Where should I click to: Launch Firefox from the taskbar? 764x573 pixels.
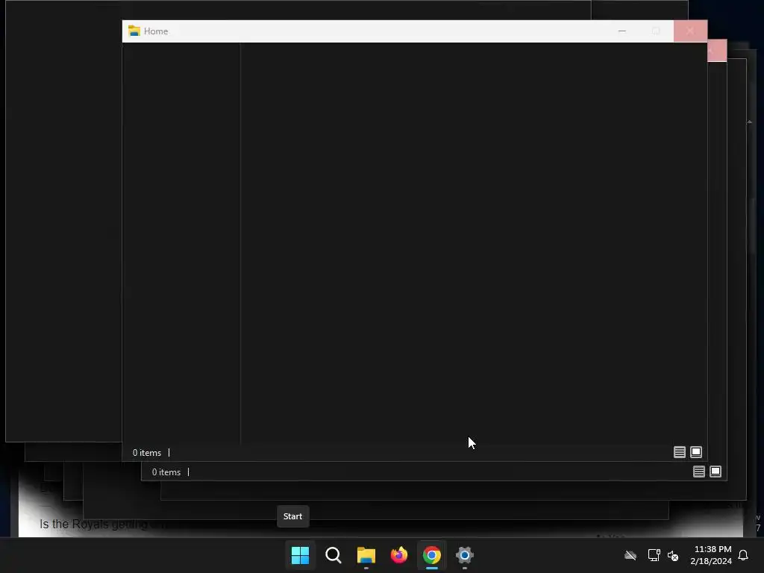tap(399, 555)
